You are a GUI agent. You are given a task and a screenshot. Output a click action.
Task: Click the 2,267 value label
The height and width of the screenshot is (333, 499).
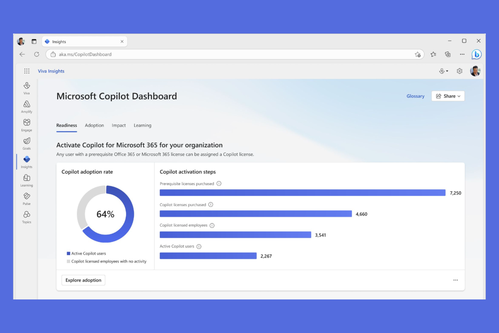[x=266, y=256]
